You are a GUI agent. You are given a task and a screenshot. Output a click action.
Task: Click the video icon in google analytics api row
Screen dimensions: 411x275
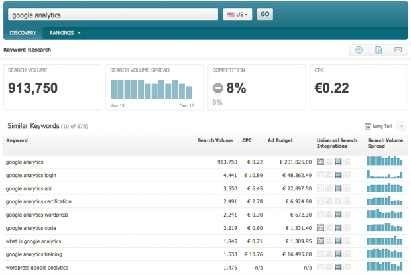pyautogui.click(x=338, y=188)
